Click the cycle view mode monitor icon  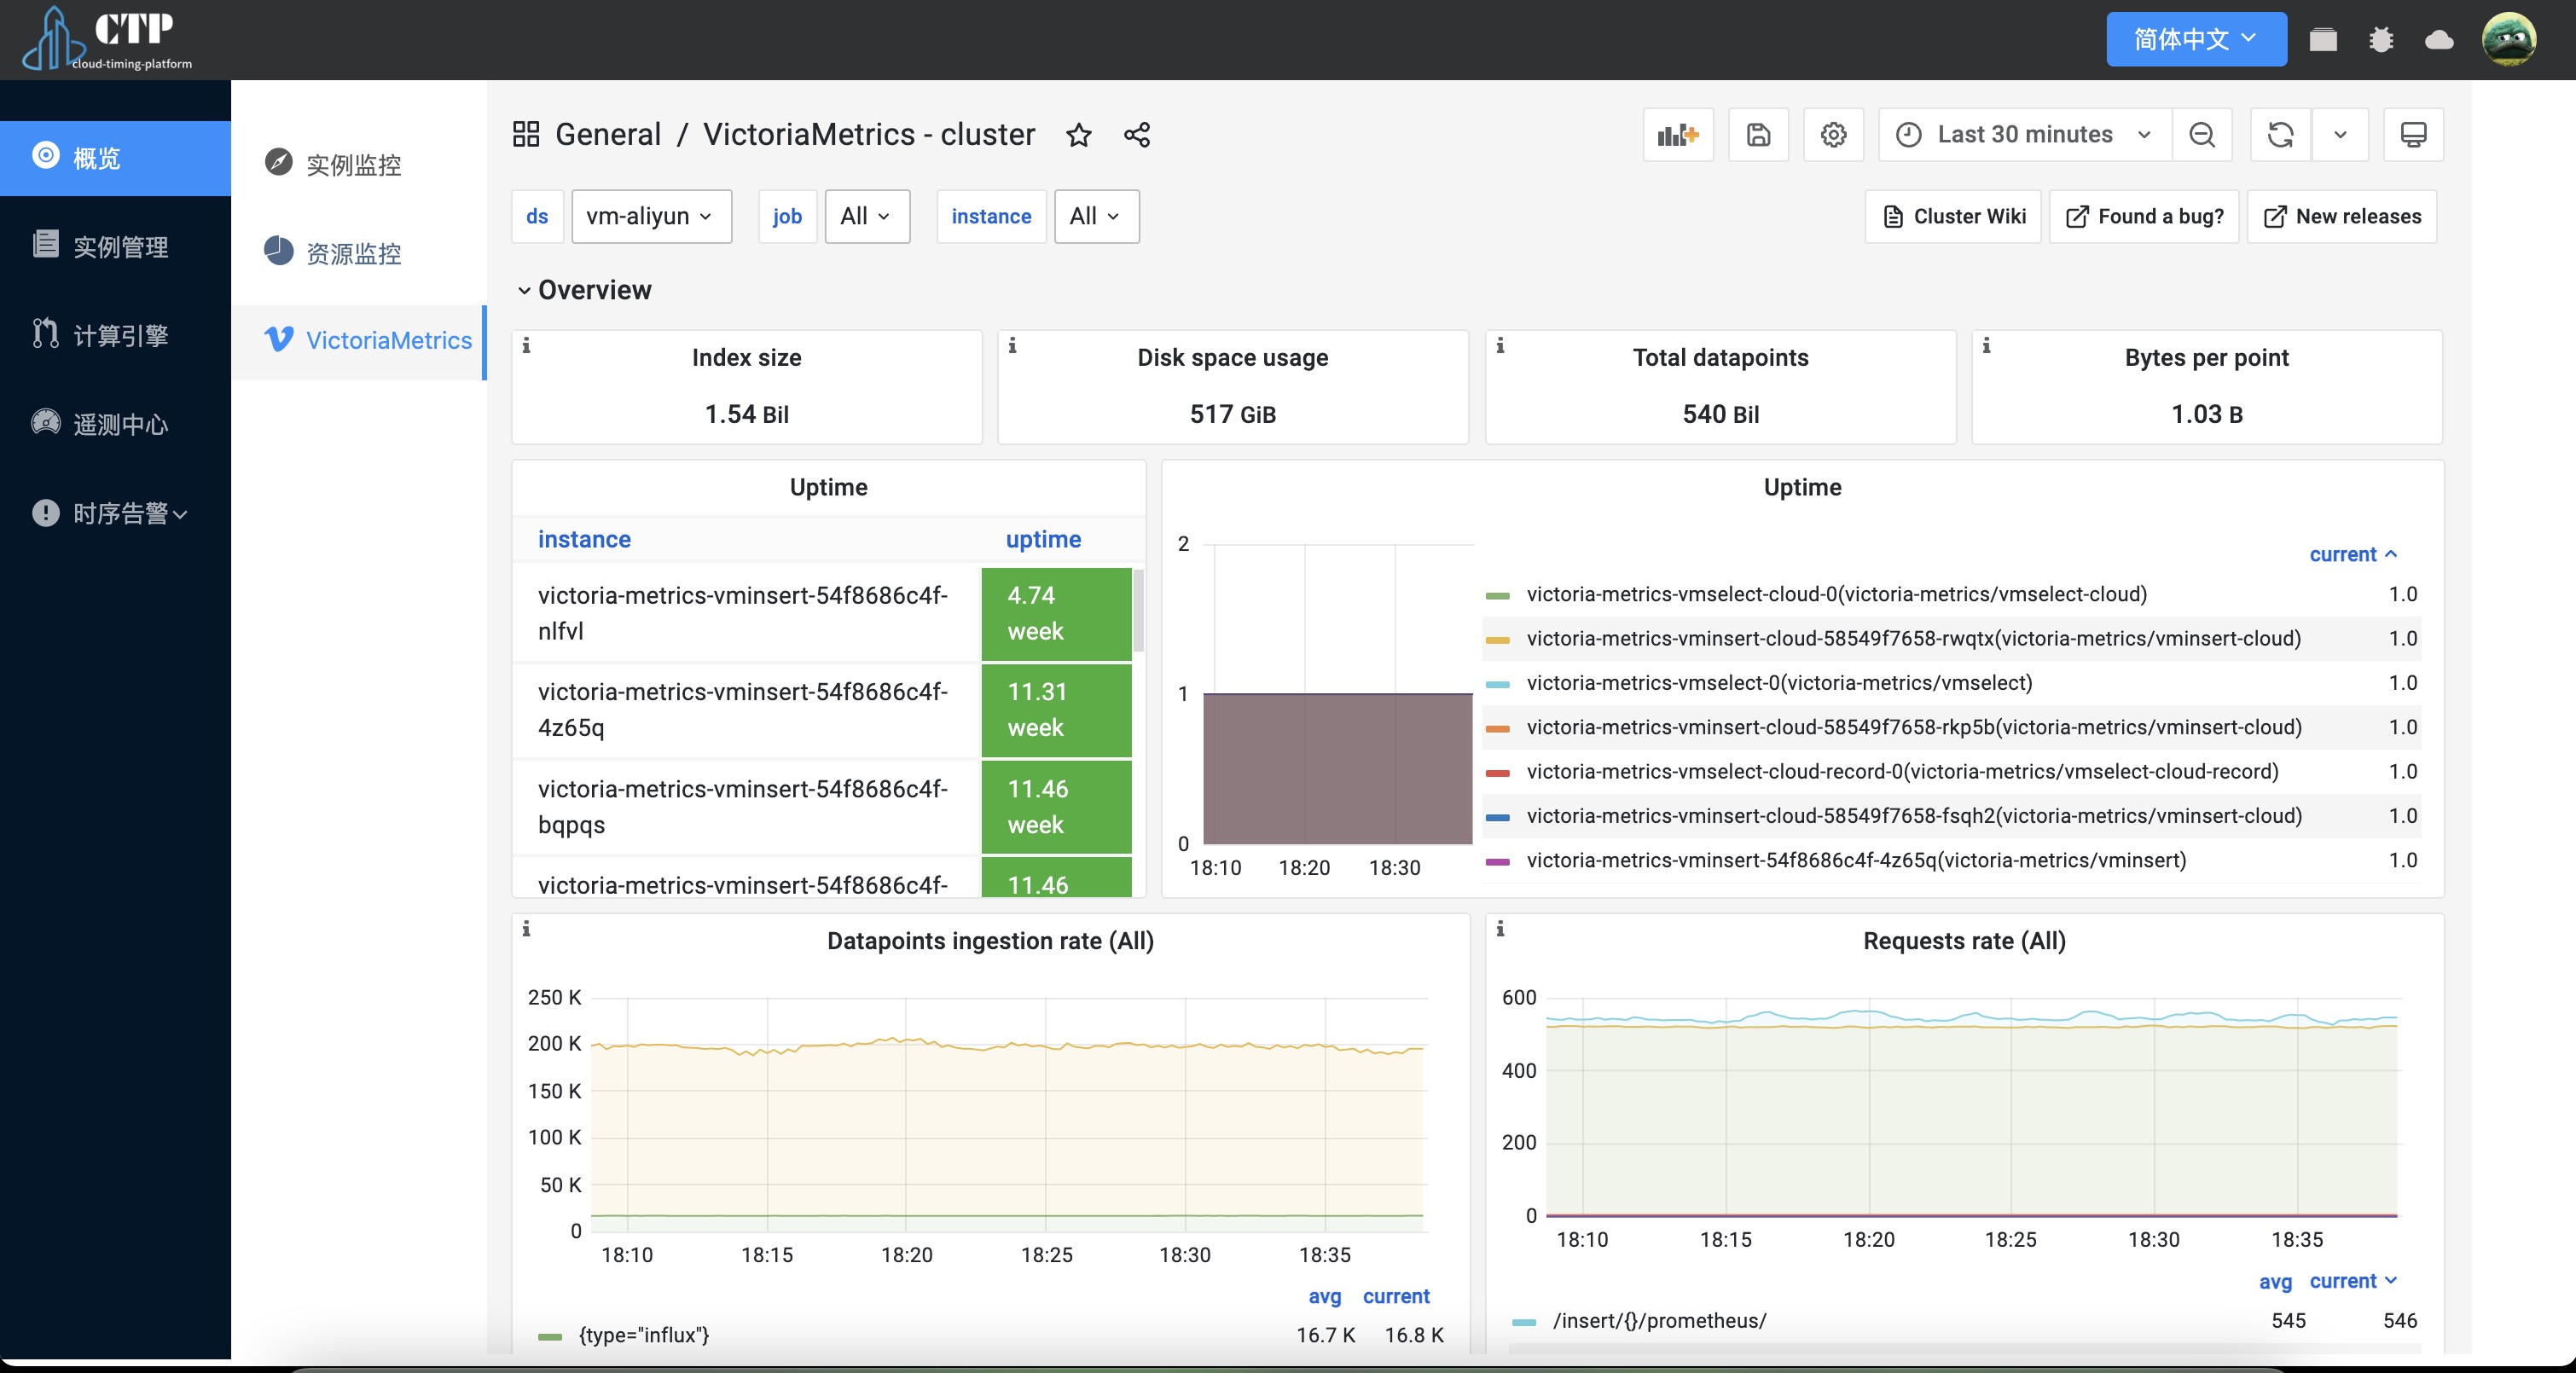2414,134
